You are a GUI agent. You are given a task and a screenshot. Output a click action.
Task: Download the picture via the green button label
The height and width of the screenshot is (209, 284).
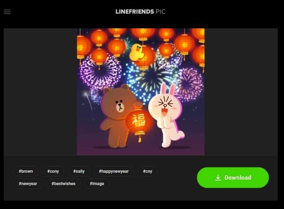238,177
